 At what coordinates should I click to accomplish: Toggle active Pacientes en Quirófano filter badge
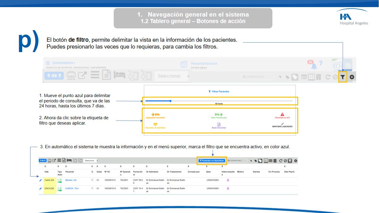coord(212,161)
